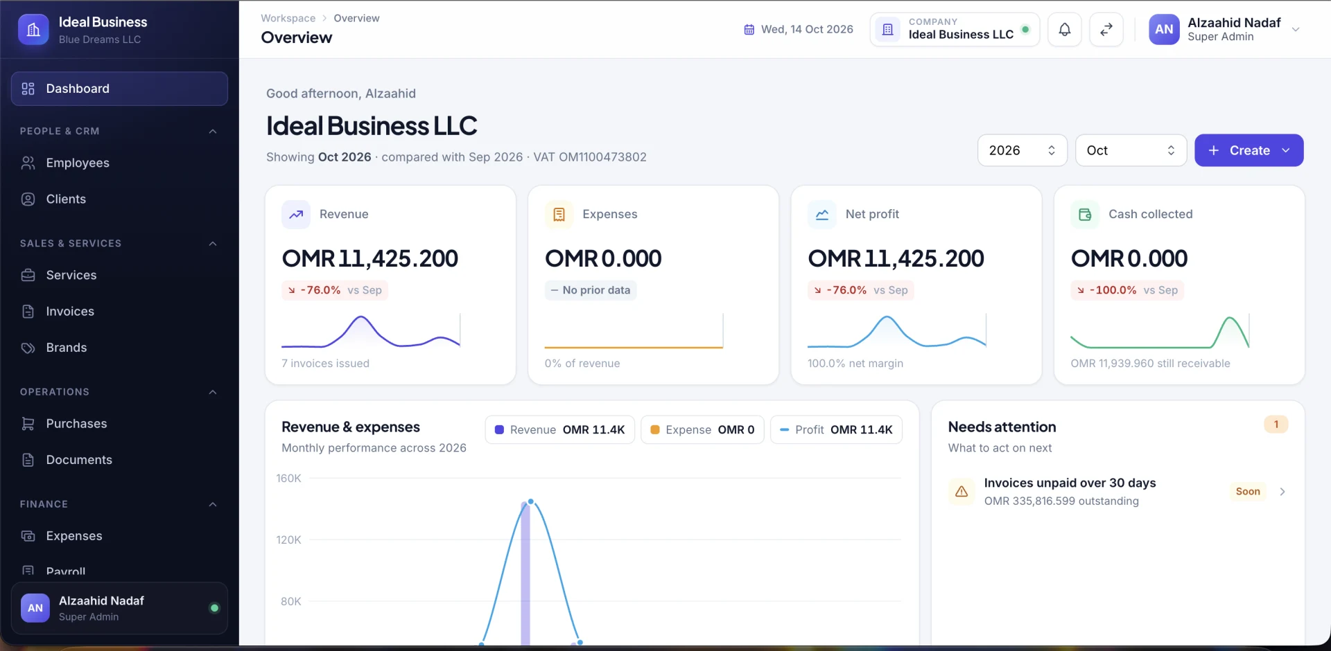
Task: Open the Dashboard menu item
Action: 119,89
